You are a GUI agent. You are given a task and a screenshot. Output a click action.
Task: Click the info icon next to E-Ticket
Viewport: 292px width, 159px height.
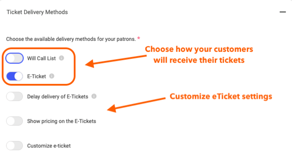tap(52, 76)
